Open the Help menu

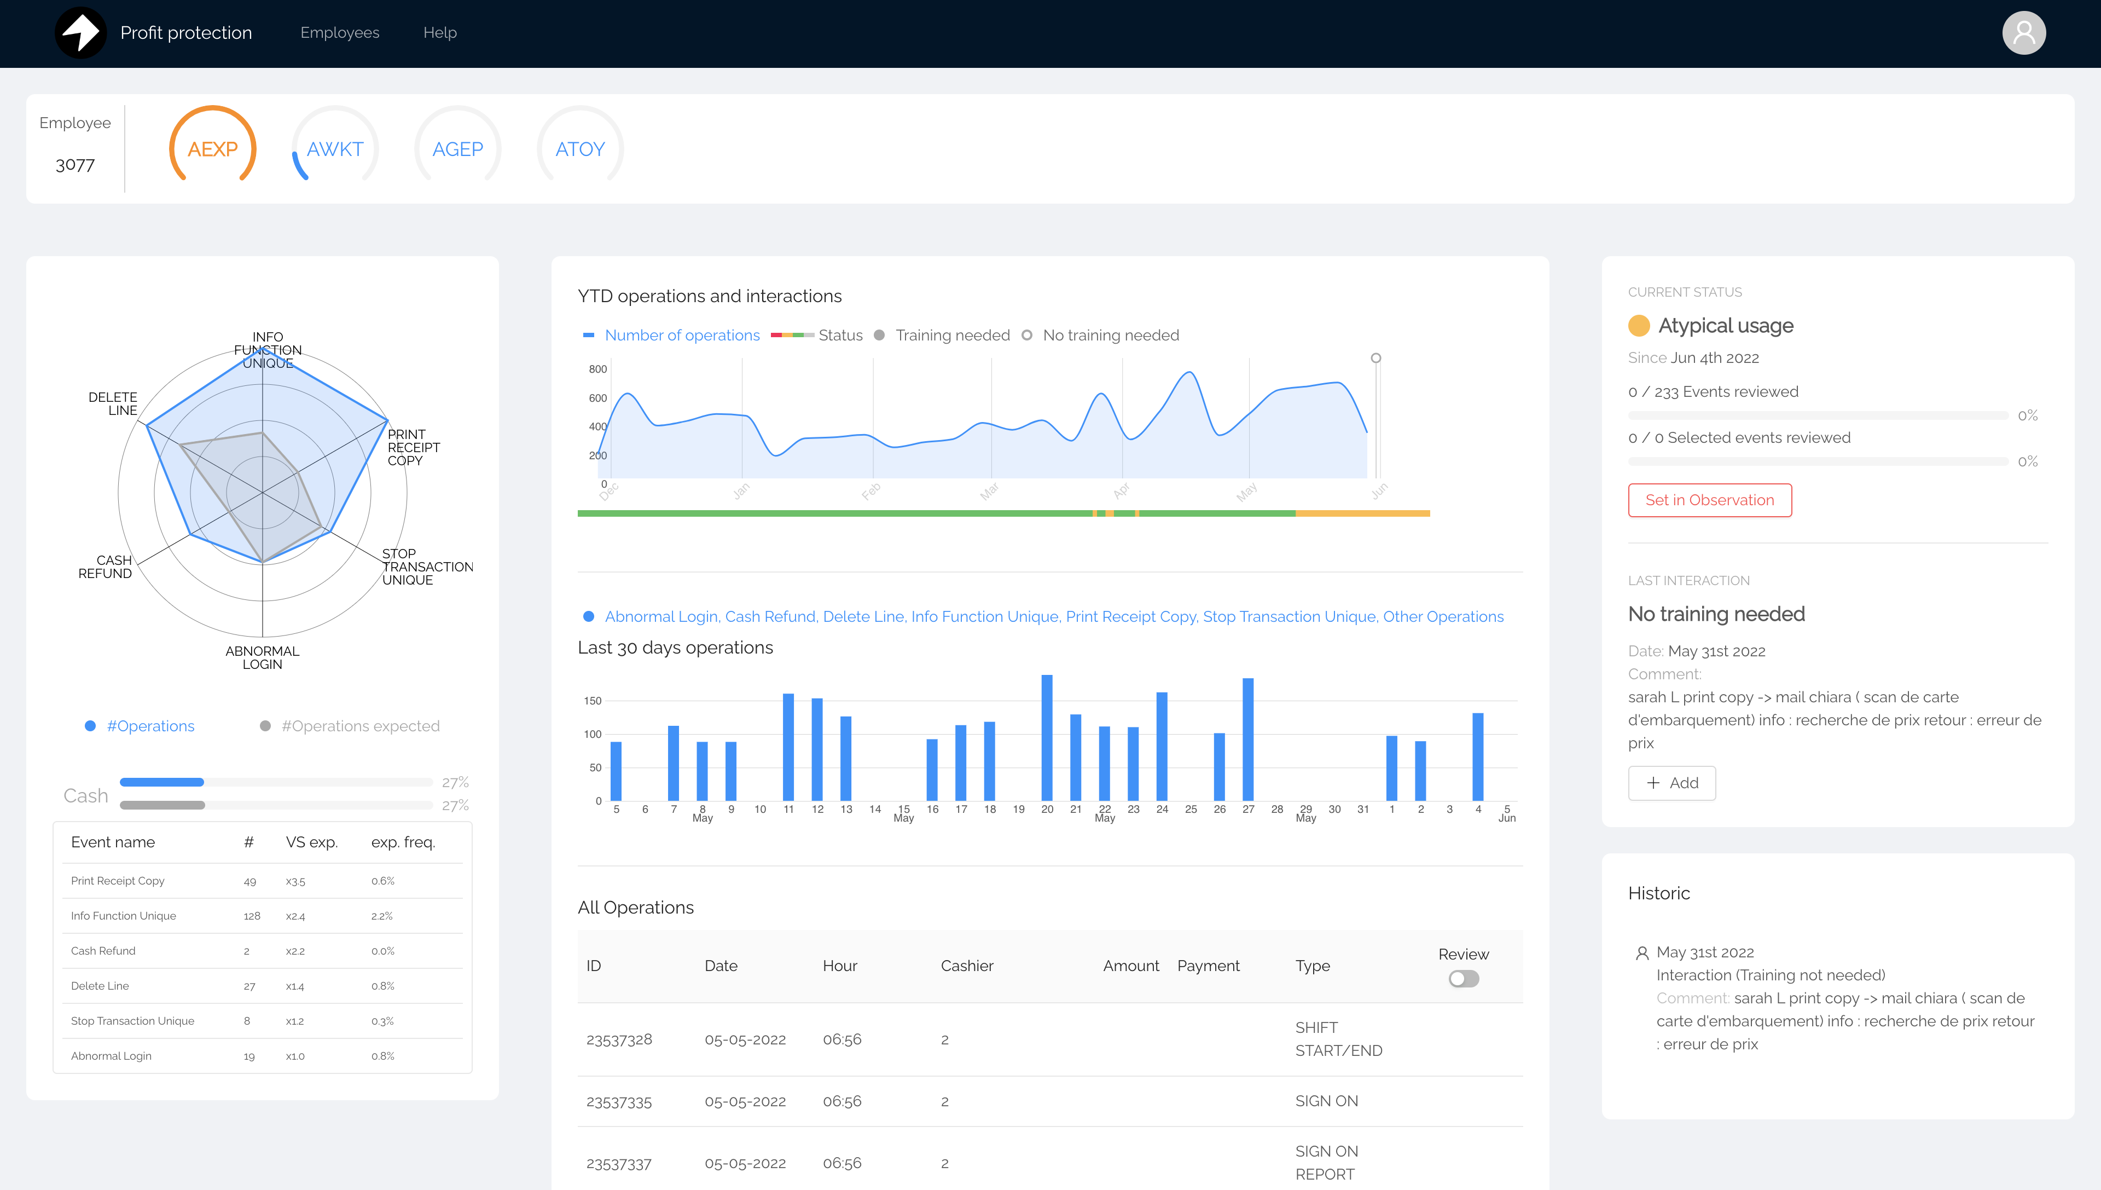point(439,33)
